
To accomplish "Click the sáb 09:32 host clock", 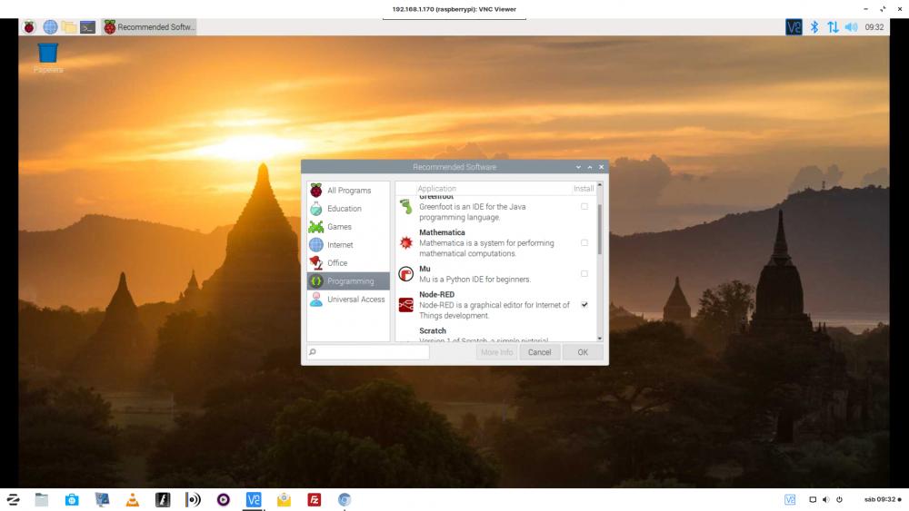I will [879, 499].
